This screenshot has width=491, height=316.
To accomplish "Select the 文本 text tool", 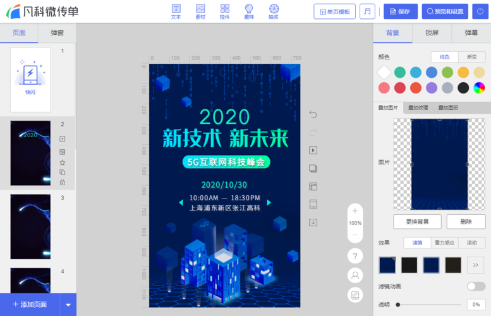I will click(176, 11).
